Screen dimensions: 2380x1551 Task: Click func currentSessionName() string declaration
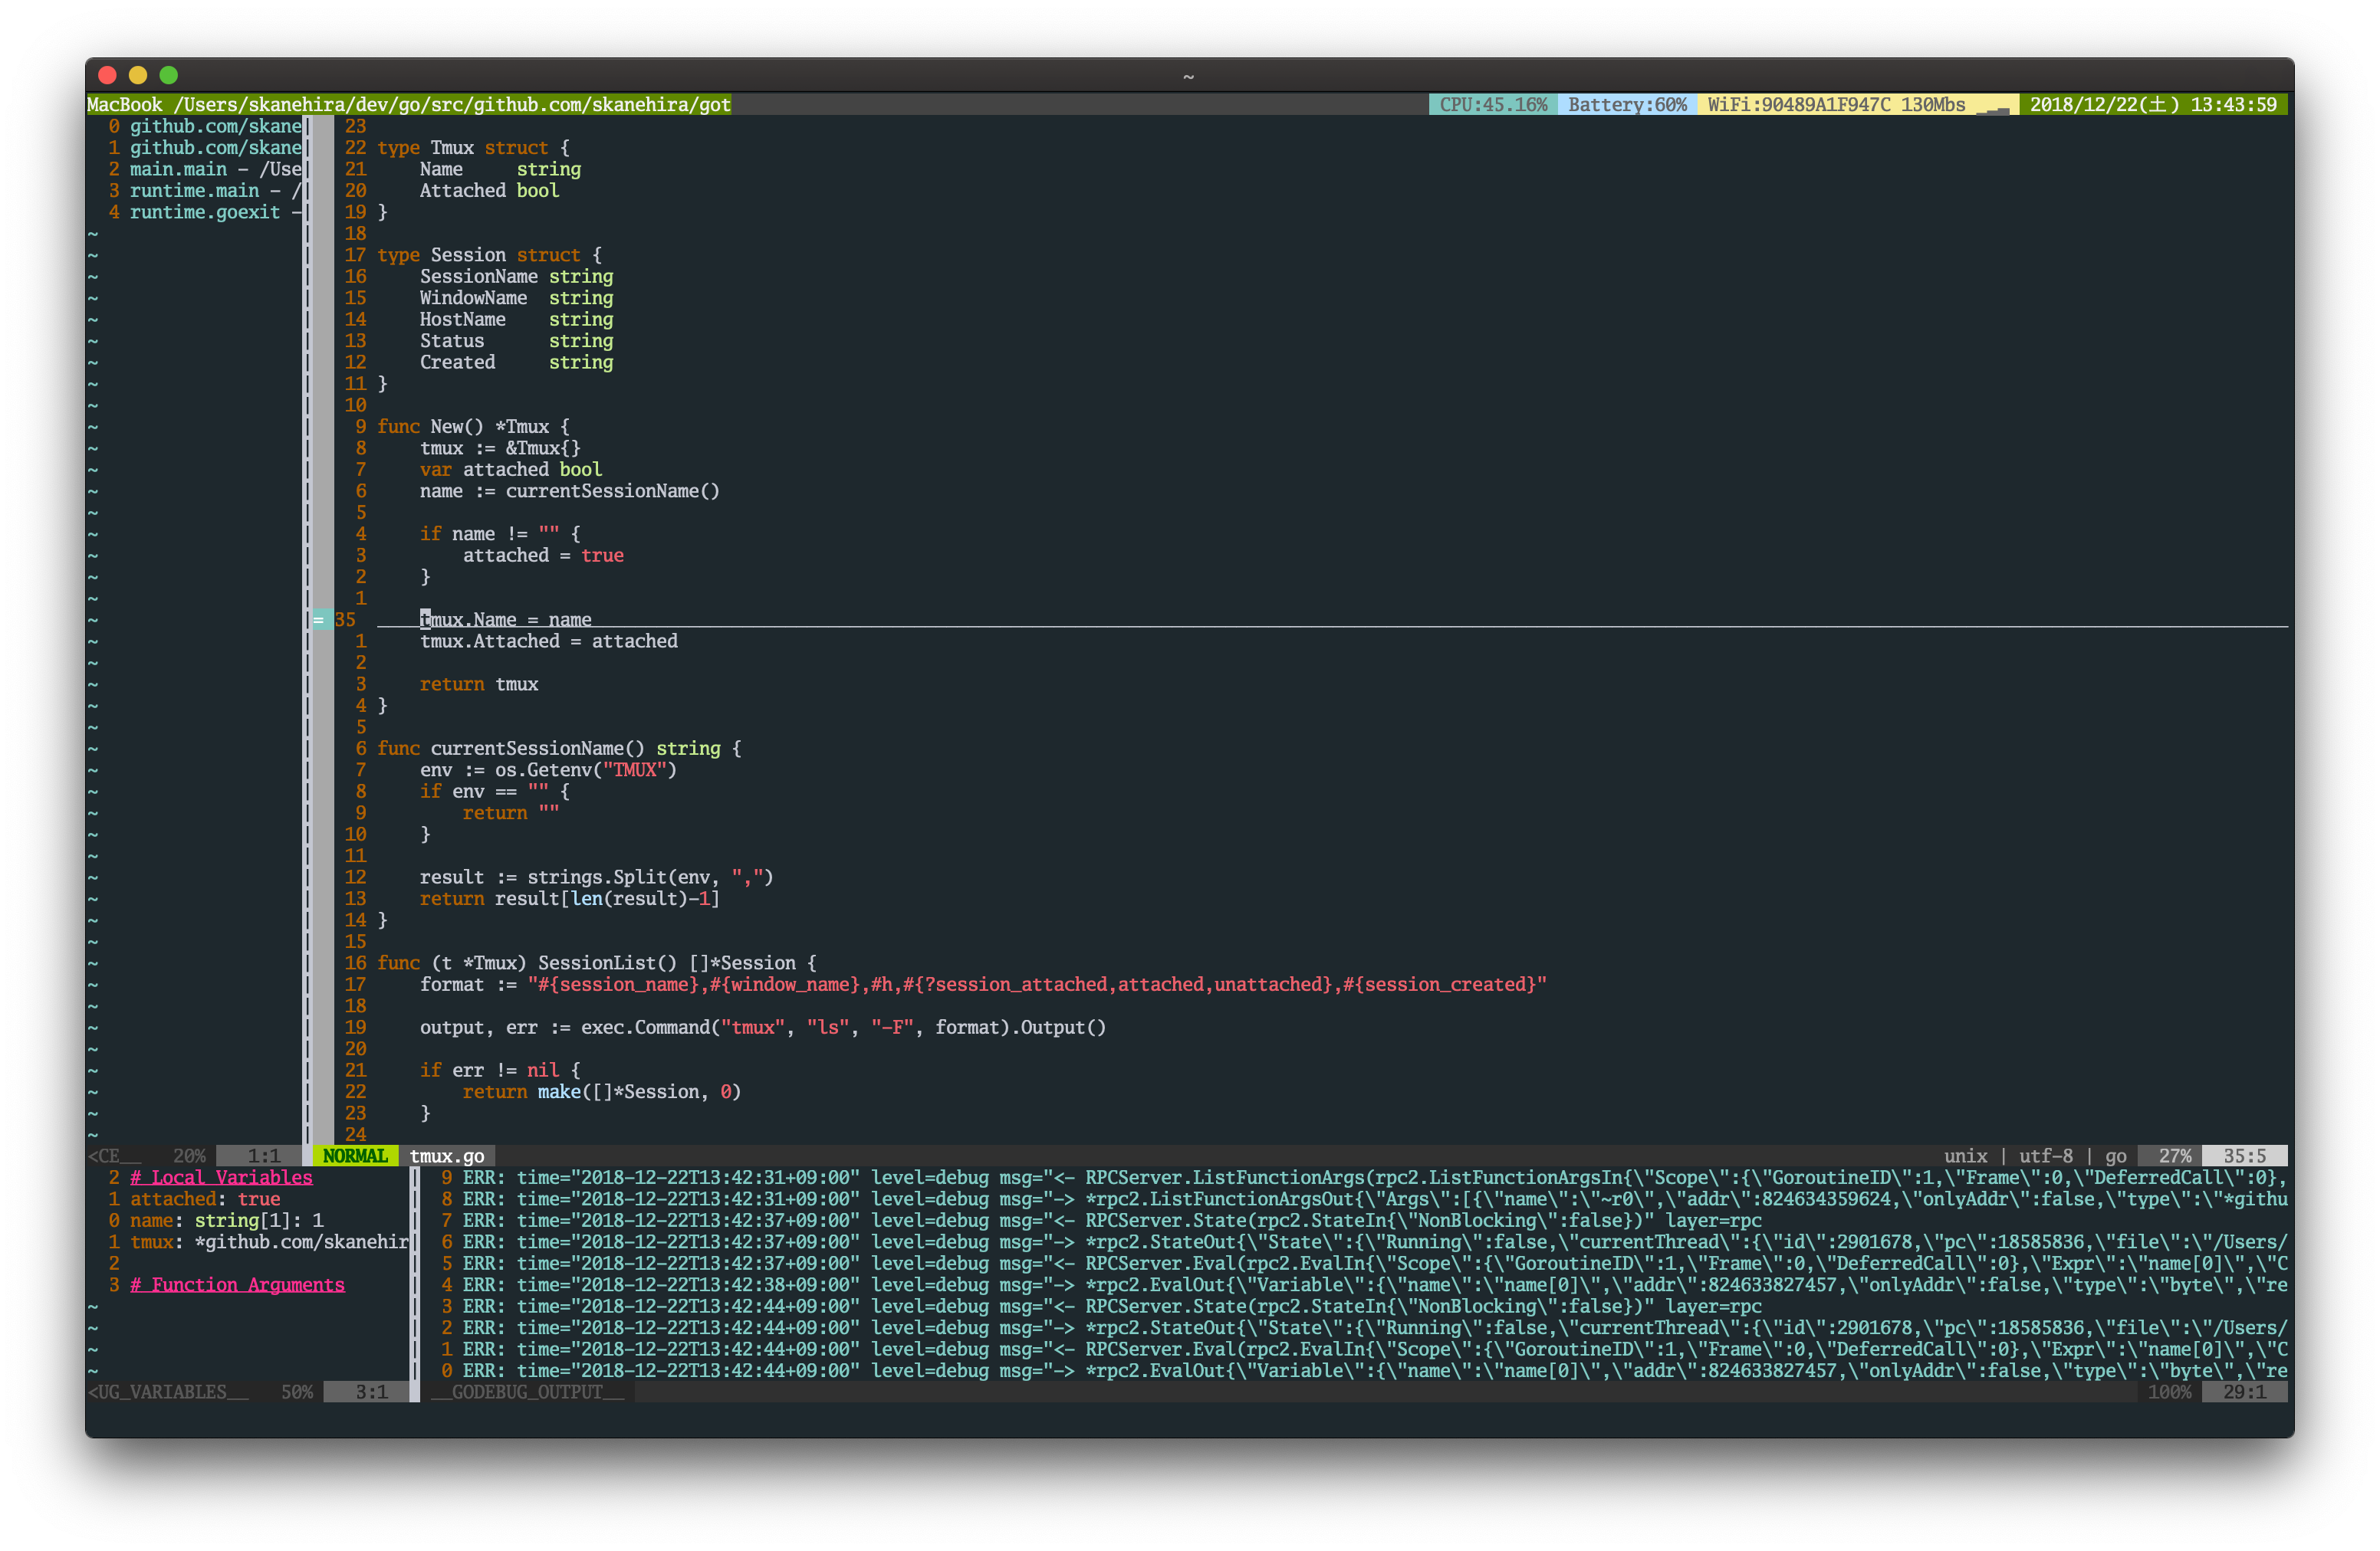coord(559,749)
